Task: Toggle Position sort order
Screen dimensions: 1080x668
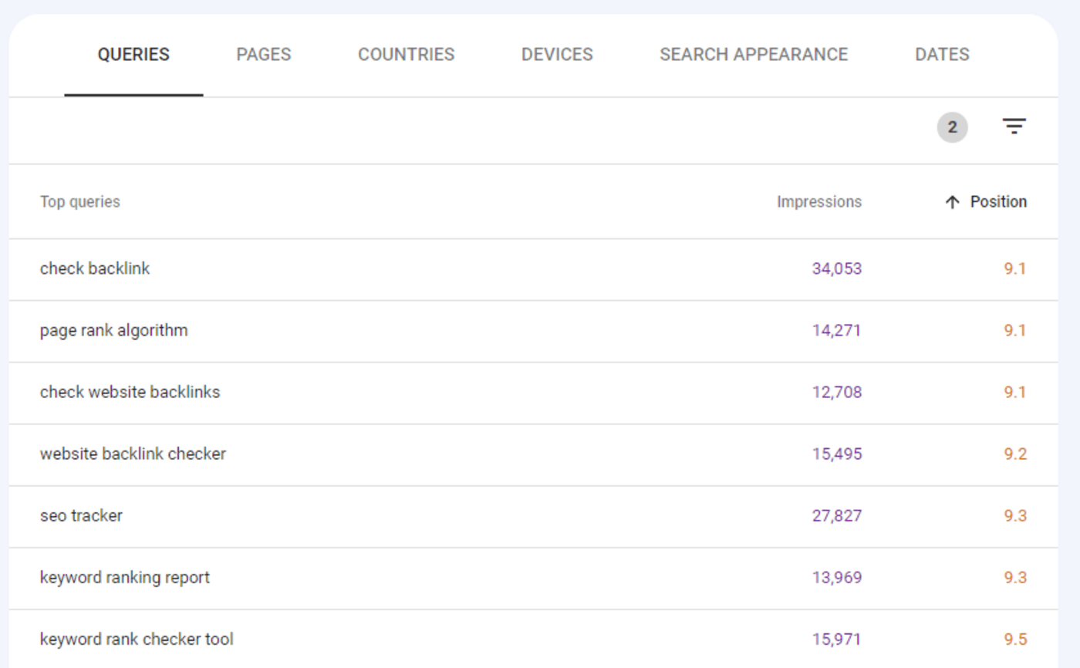Action: (999, 201)
